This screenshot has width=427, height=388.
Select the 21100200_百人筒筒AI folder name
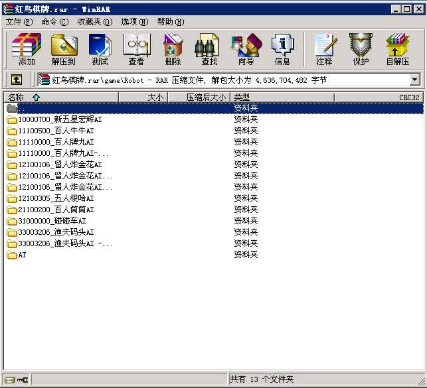(x=56, y=210)
